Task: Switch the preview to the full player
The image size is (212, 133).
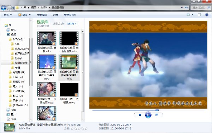Action: click(157, 115)
